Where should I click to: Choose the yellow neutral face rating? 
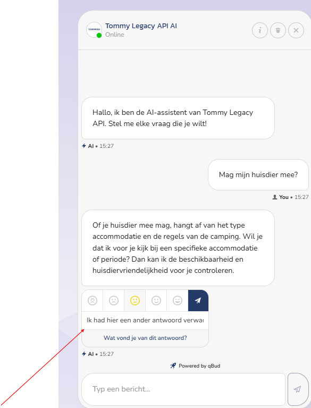(135, 301)
